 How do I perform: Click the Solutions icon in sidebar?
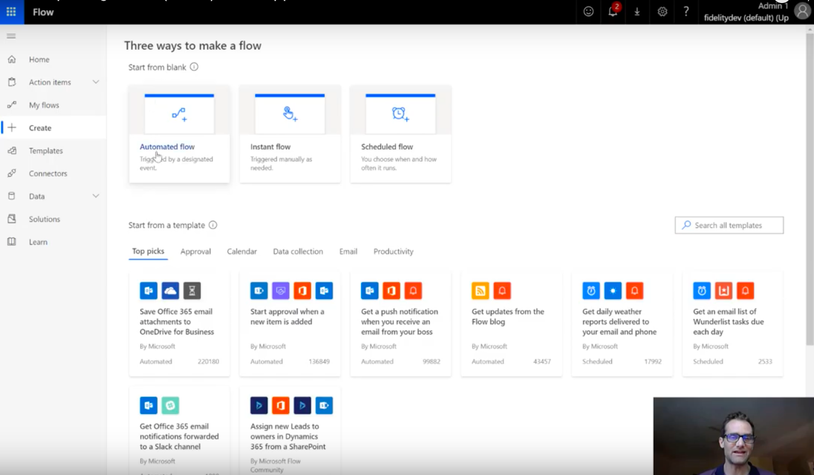11,219
